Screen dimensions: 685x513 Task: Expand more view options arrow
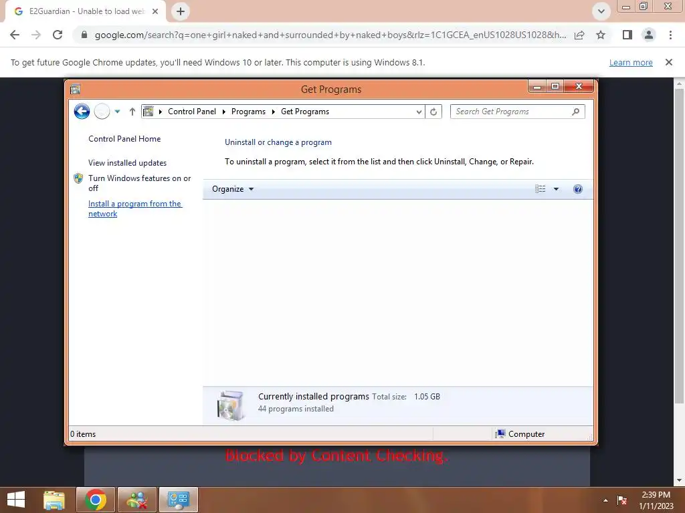(556, 189)
